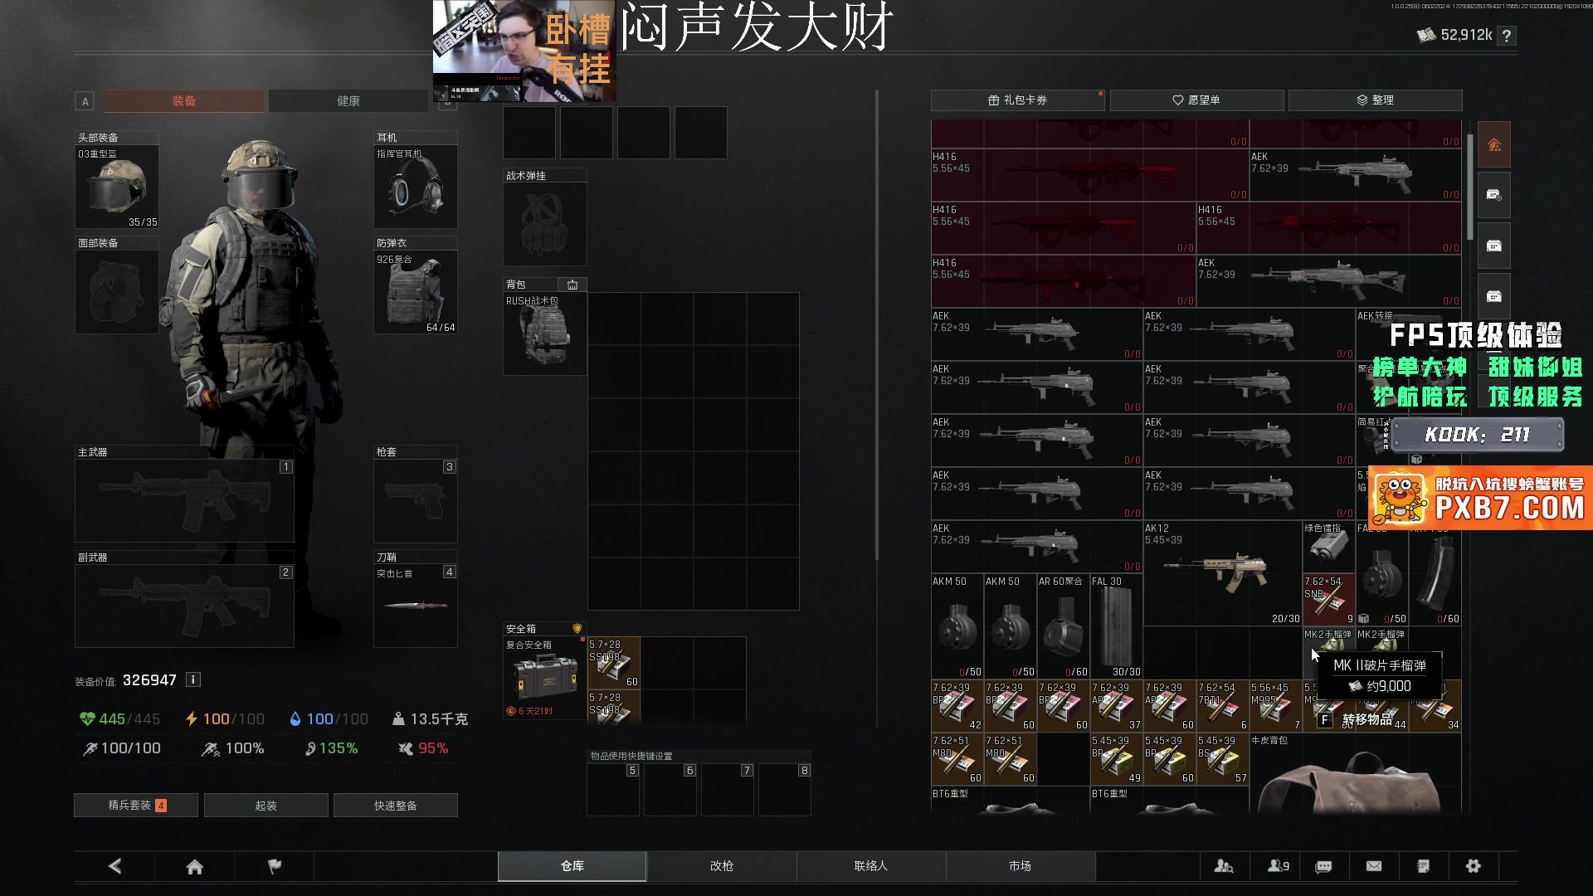Click quick-use hotkey slot 7
The image size is (1593, 896).
[728, 790]
